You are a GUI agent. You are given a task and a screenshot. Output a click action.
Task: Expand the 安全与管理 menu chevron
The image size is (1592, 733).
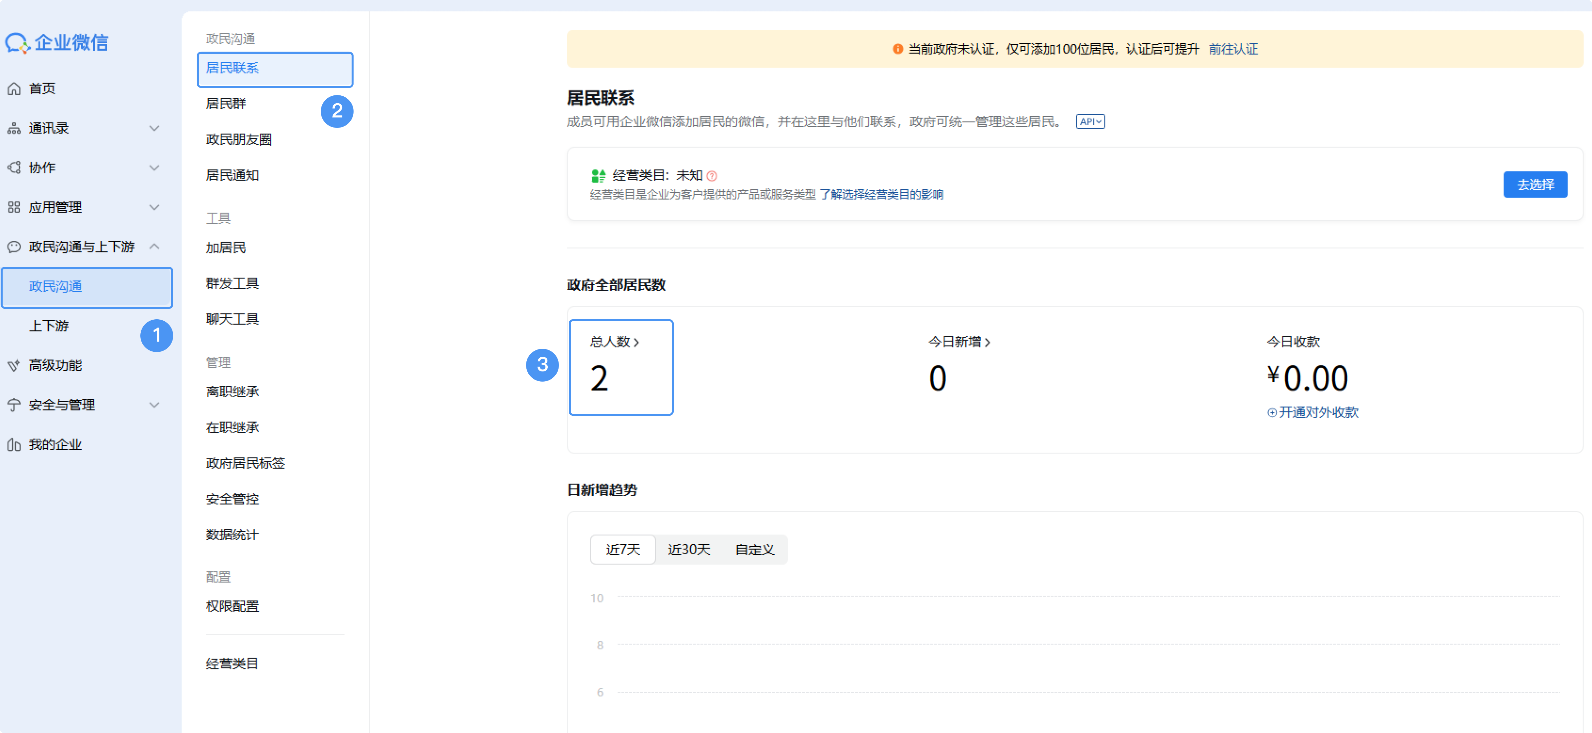pos(154,405)
